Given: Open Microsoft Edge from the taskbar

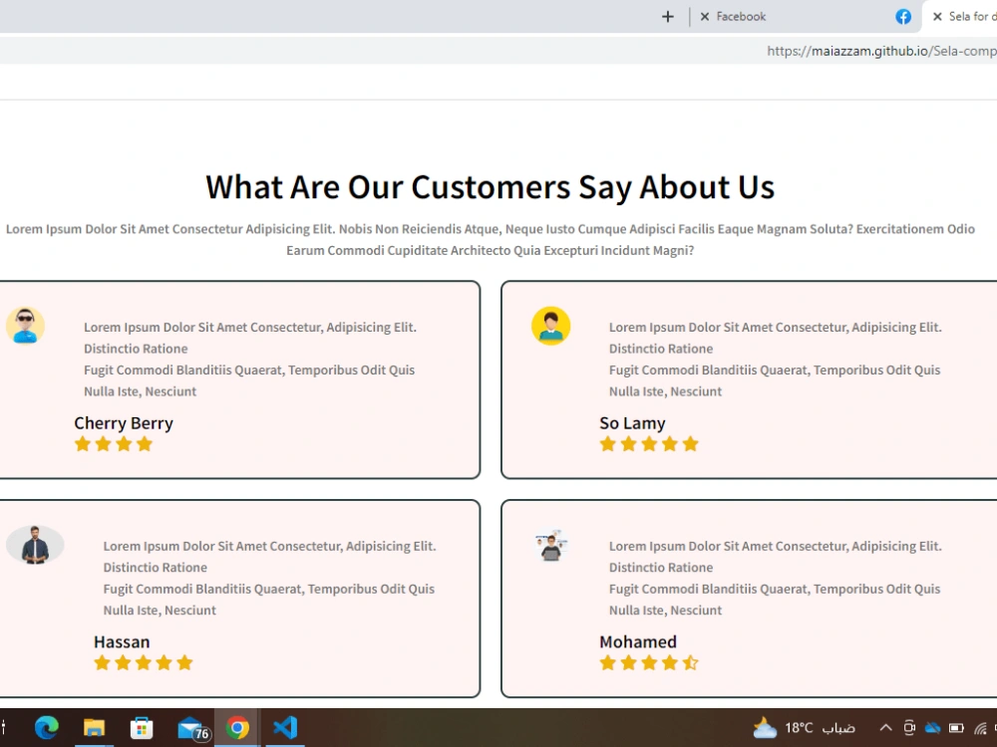Looking at the screenshot, I should click(x=47, y=727).
